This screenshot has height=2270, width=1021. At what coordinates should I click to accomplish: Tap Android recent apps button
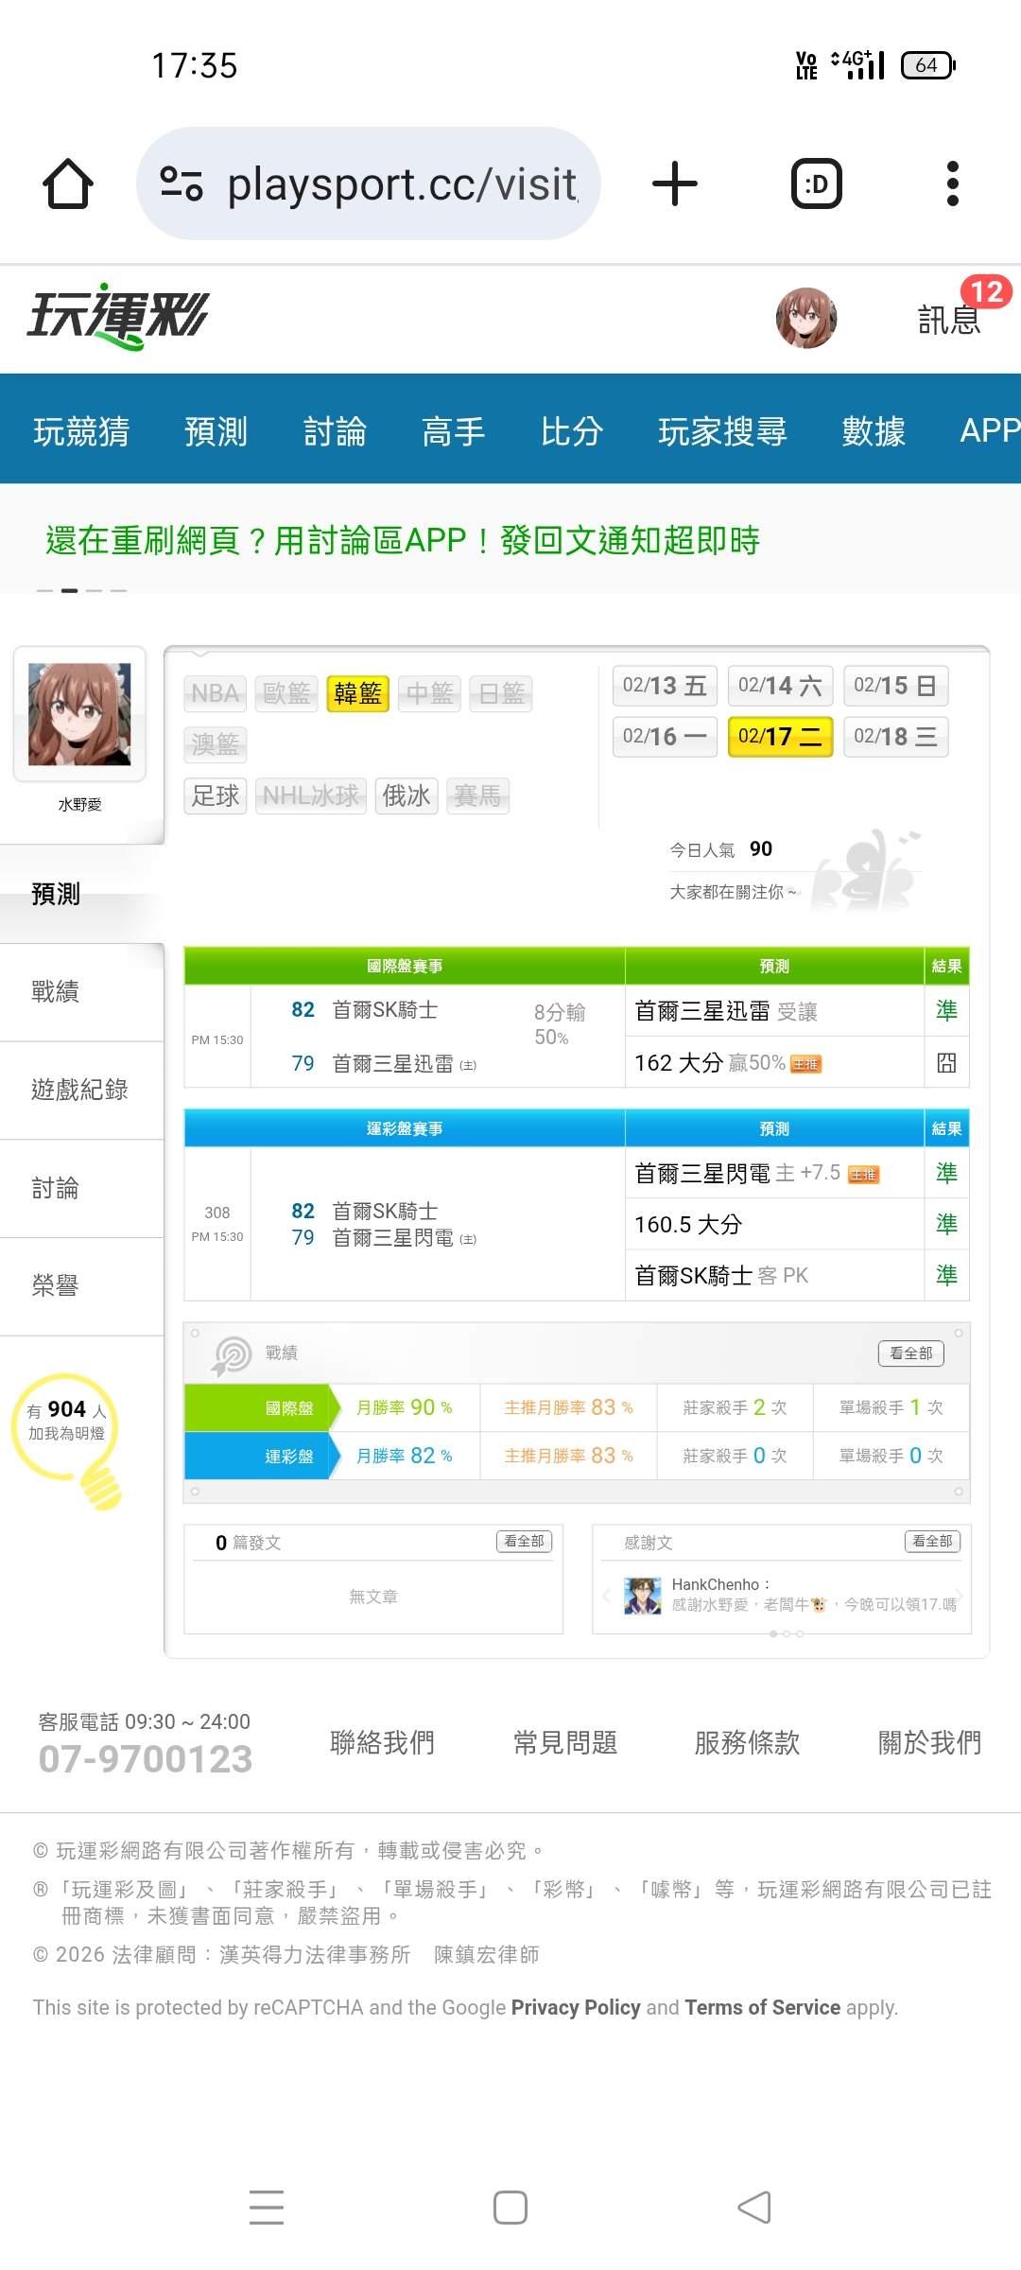pos(267,2208)
